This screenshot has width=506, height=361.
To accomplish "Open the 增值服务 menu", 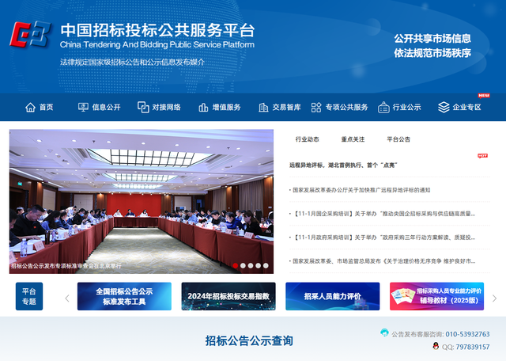I will point(227,108).
